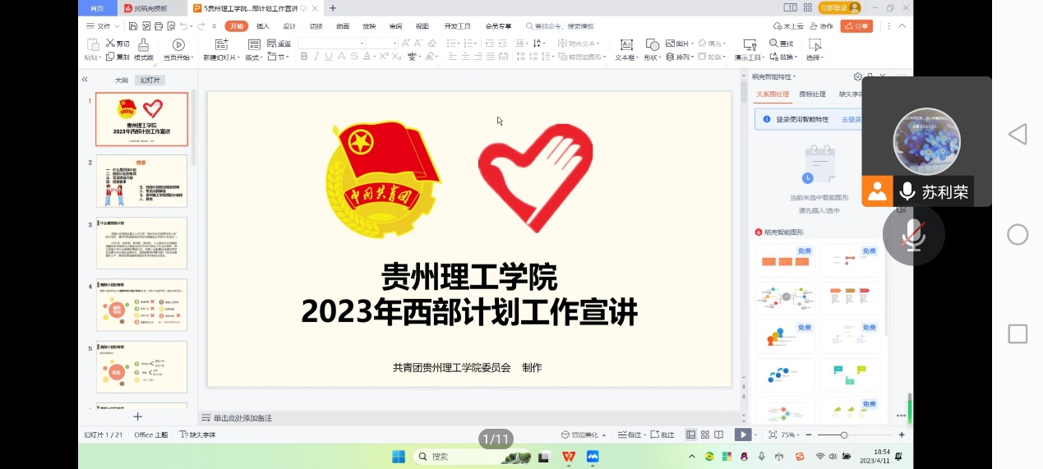Click the 去登录 login link
1043x469 pixels.
pyautogui.click(x=851, y=119)
